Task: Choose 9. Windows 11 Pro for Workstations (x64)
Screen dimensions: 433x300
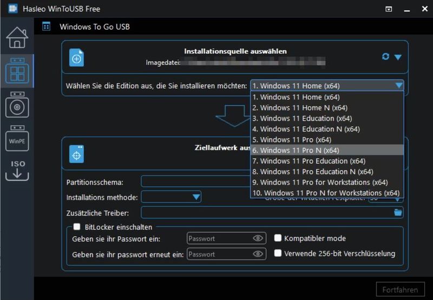Action: point(327,182)
